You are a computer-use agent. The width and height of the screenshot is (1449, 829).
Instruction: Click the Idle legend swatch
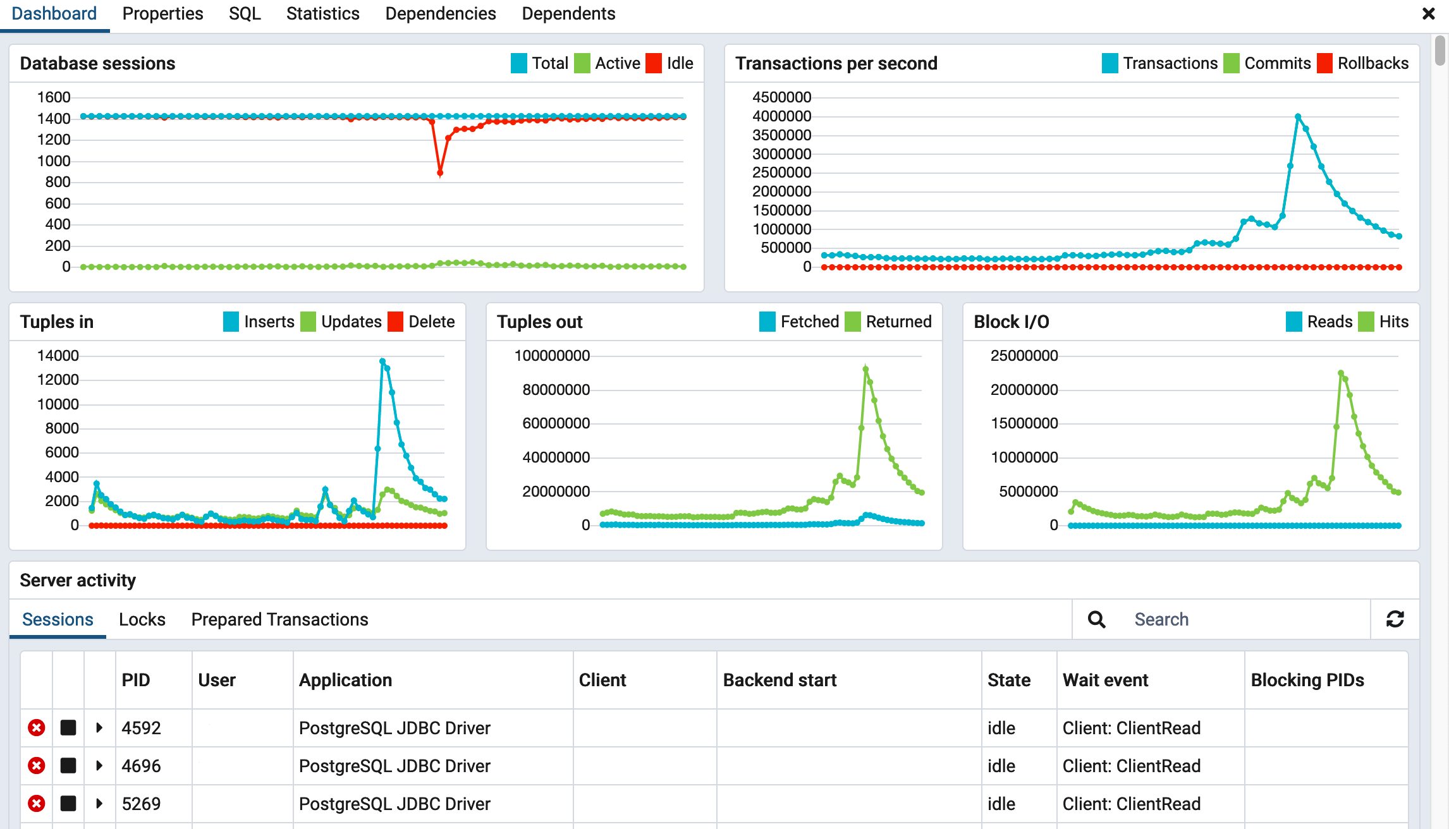[654, 63]
